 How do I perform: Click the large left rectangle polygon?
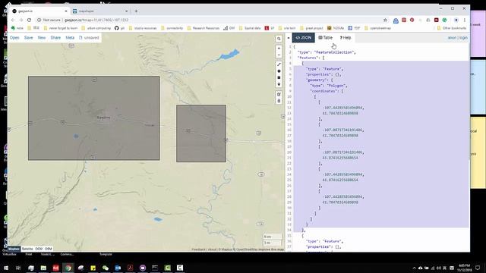click(94, 118)
